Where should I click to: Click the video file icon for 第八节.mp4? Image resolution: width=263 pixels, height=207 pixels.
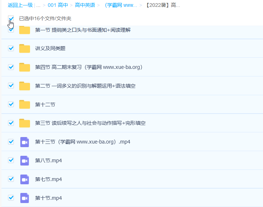tap(25, 161)
